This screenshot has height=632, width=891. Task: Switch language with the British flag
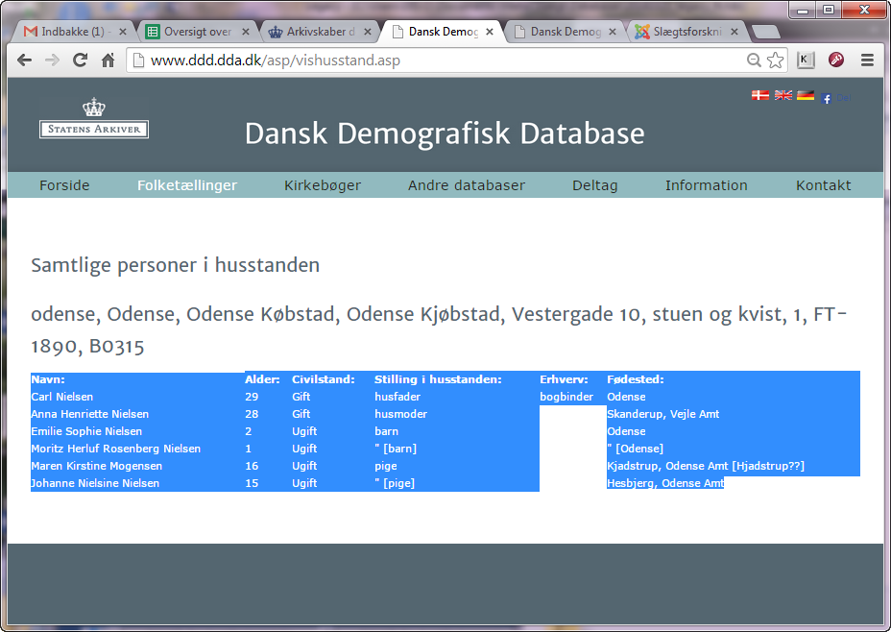click(x=783, y=95)
